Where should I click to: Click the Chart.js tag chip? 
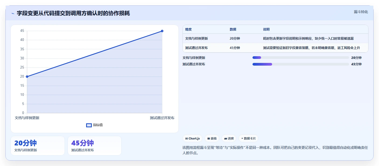click(x=192, y=138)
